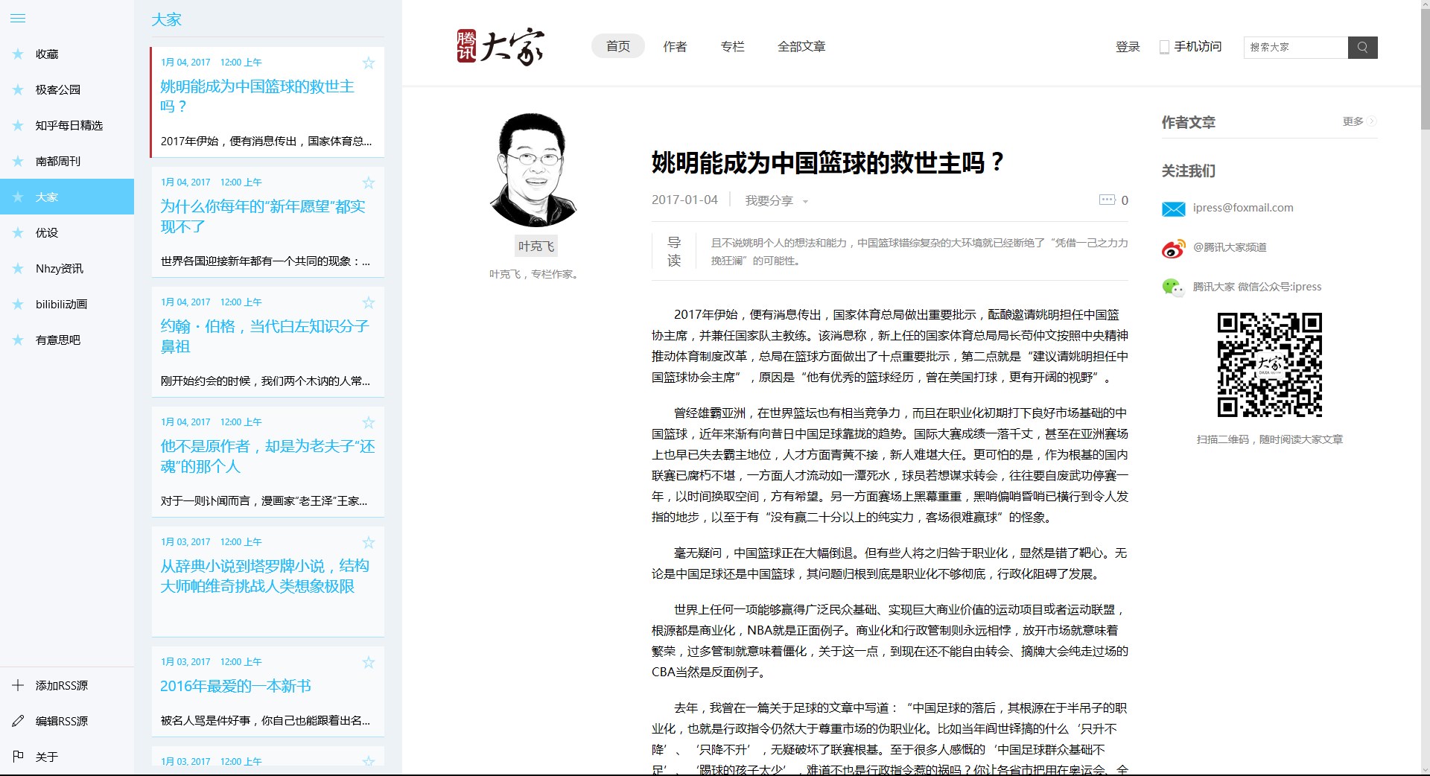Favorite the 姚明能成为中国篮球的救世主吗 feed item
The width and height of the screenshot is (1430, 776).
pos(368,63)
